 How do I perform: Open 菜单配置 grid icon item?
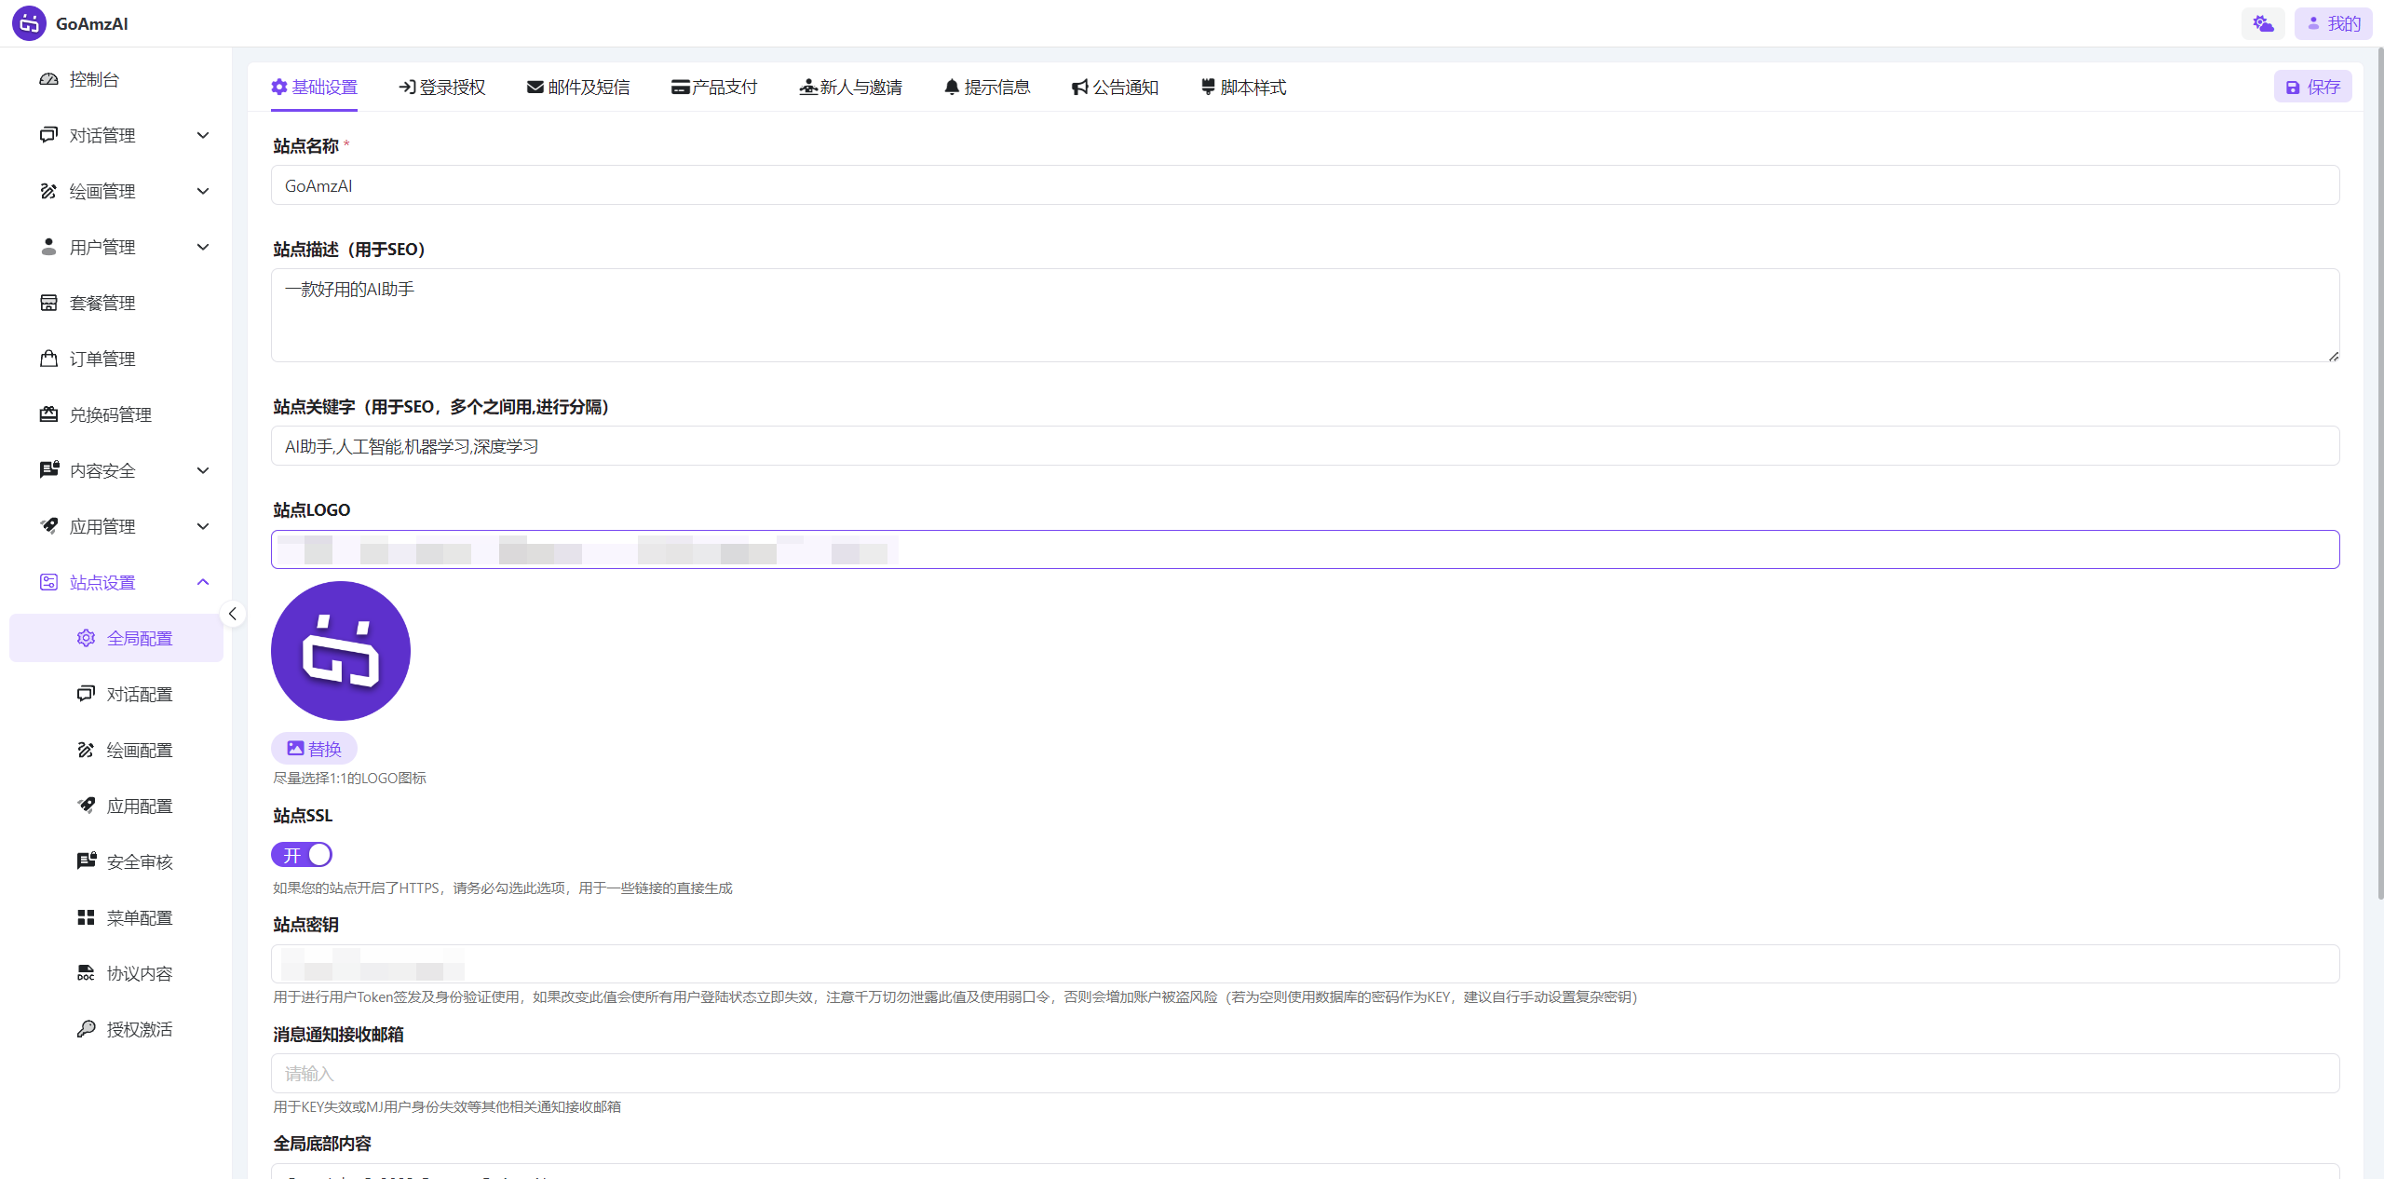(139, 917)
